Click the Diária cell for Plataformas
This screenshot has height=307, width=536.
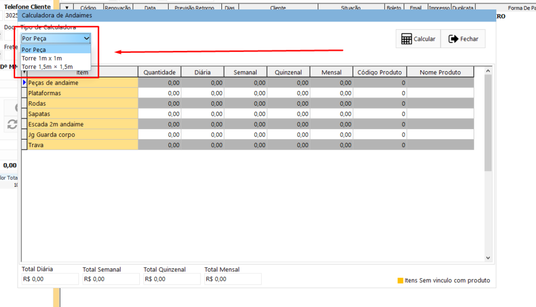pyautogui.click(x=203, y=93)
